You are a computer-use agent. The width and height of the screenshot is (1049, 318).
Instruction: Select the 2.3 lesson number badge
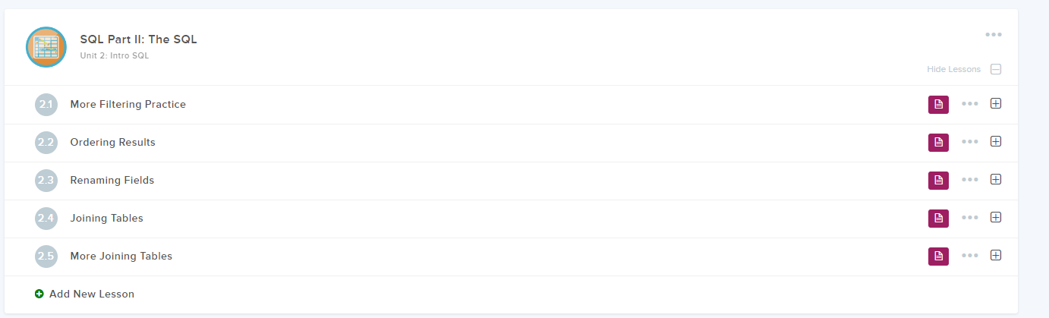click(46, 181)
